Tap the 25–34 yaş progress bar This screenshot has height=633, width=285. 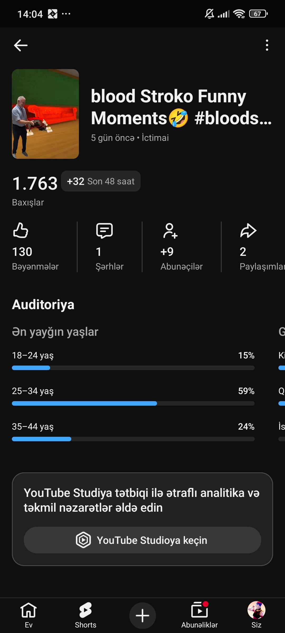(133, 403)
